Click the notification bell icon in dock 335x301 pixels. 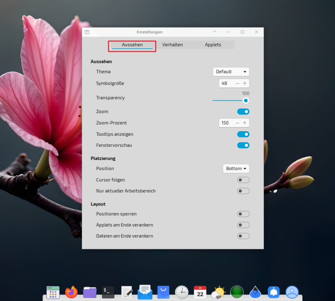pyautogui.click(x=273, y=292)
